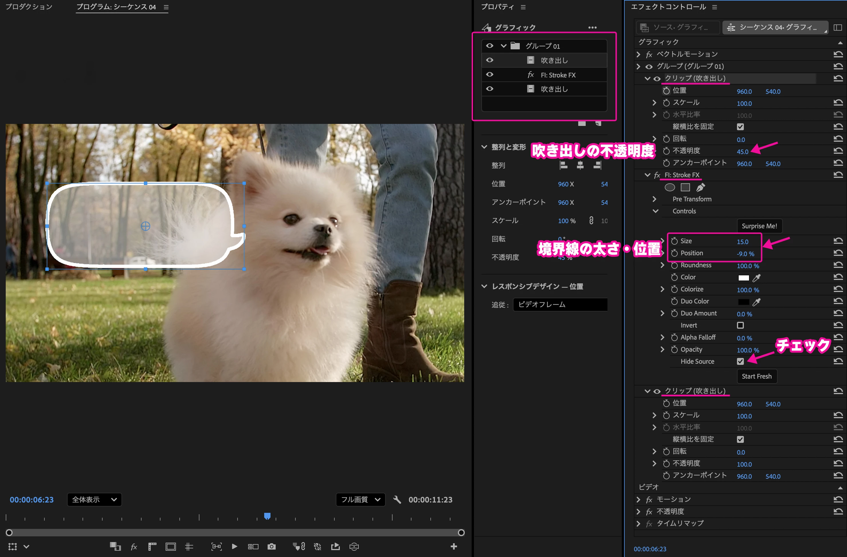Click the Color eyedropper in Stroke FX
The height and width of the screenshot is (557, 847).
(x=757, y=277)
